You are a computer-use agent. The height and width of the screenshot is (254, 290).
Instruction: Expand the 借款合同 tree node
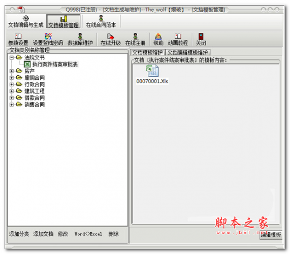(12, 98)
